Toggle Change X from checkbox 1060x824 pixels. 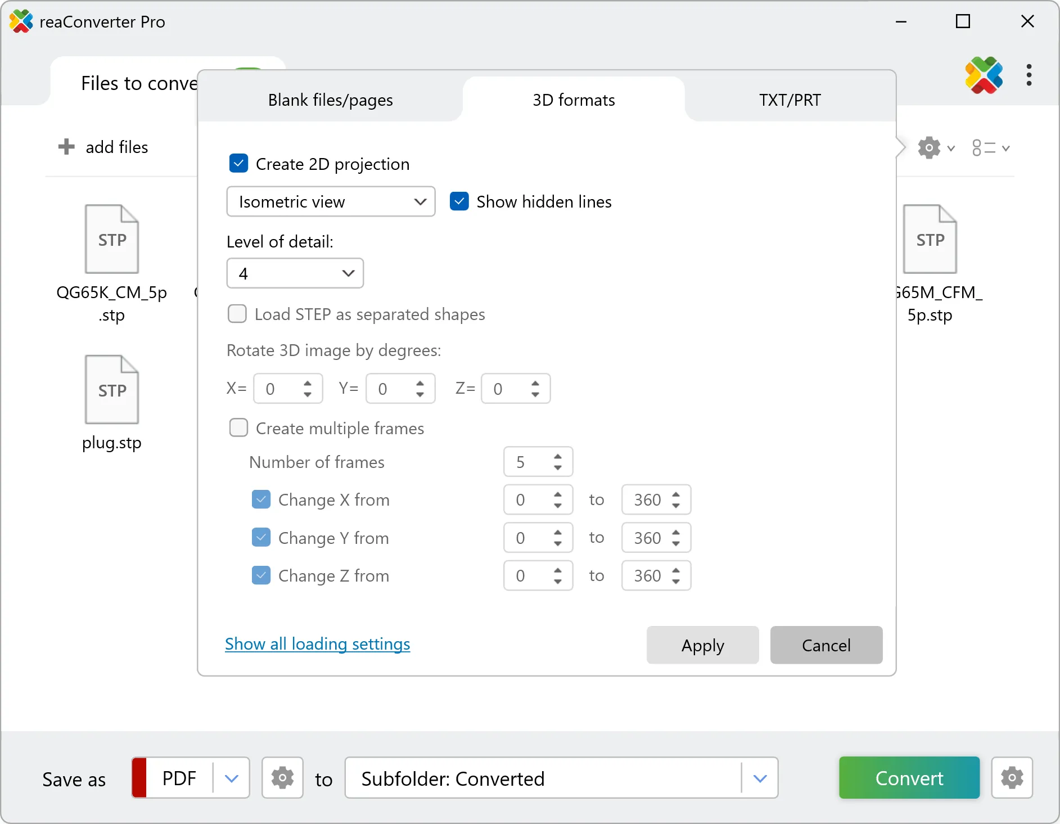[261, 499]
